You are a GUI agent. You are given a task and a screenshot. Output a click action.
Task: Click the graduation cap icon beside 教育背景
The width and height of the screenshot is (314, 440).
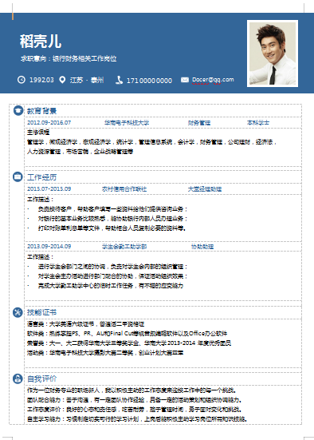click(18, 110)
